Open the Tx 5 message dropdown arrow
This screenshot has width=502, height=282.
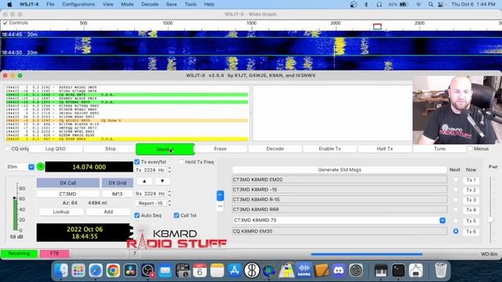(x=442, y=220)
